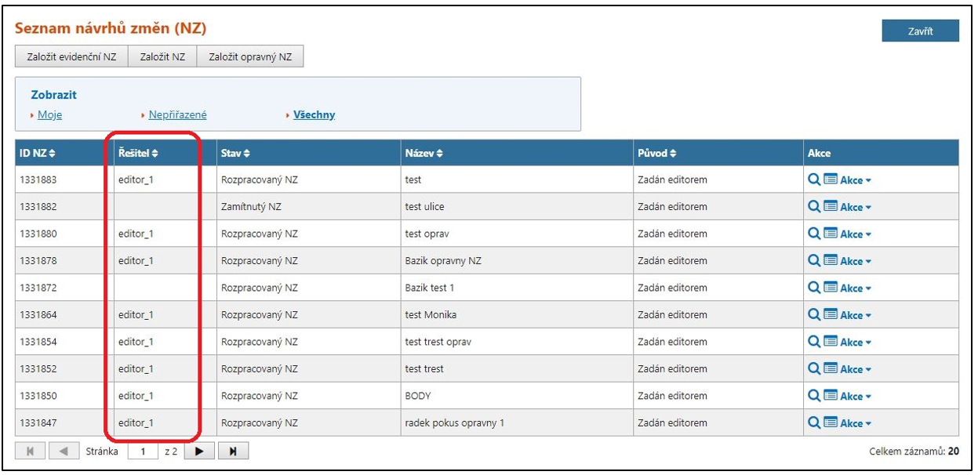Click list detail icon for NZ 1331882
This screenshot has height=475, width=978.
click(831, 207)
